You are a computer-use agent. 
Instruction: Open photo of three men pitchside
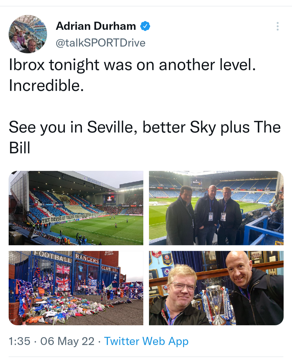click(216, 208)
